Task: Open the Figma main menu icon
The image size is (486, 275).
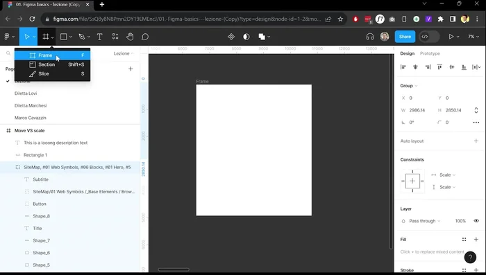Action: pos(7,37)
